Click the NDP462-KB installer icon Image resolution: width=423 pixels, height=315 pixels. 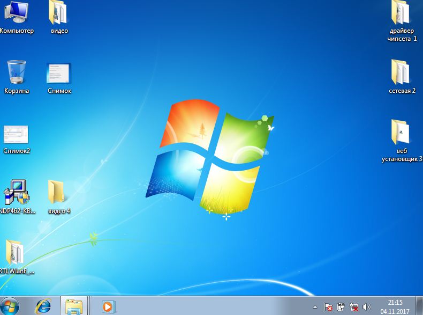point(17,193)
